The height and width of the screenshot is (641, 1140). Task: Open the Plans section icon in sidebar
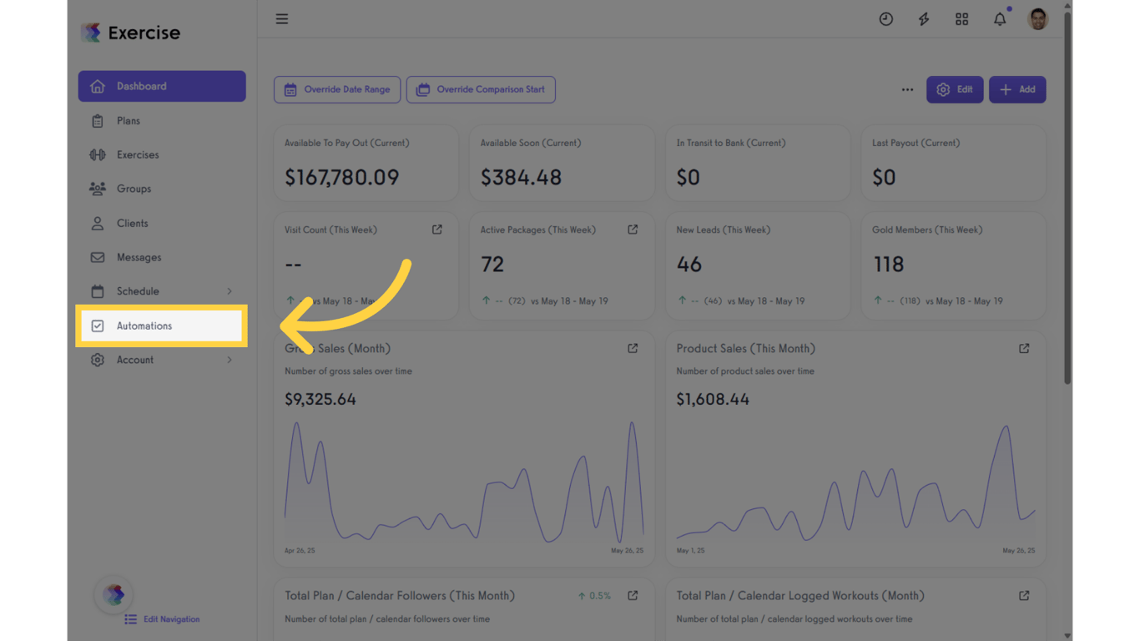[x=98, y=120]
